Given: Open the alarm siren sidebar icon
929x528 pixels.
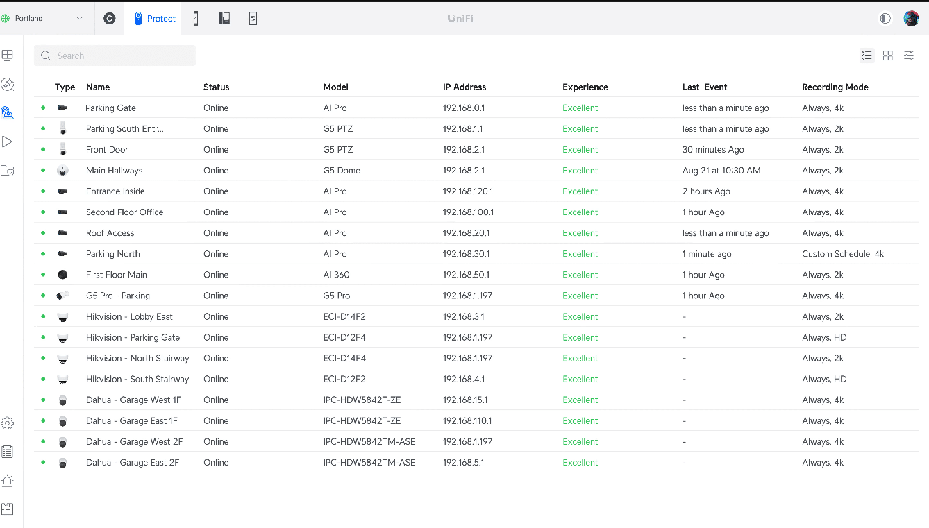Looking at the screenshot, I should point(8,480).
